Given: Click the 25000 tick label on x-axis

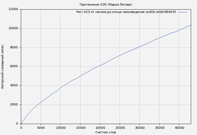Looking at the screenshot, I should pos(120,127).
